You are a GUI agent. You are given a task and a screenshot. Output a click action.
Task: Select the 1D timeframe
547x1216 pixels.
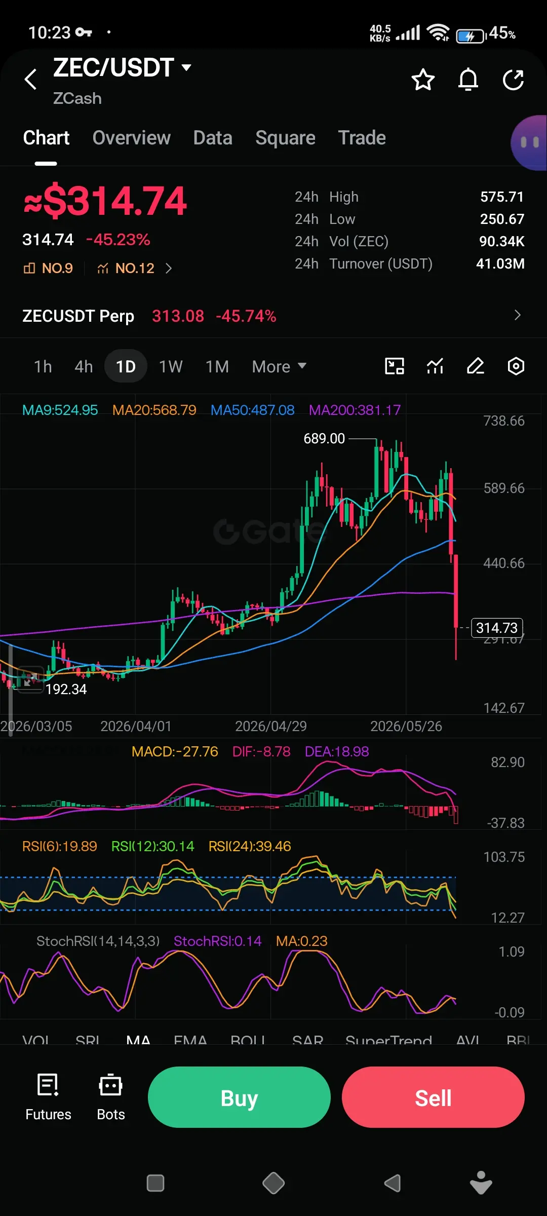126,366
